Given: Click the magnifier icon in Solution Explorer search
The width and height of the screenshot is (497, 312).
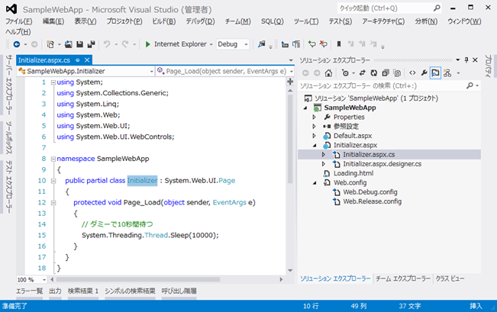Looking at the screenshot, I should (470, 85).
